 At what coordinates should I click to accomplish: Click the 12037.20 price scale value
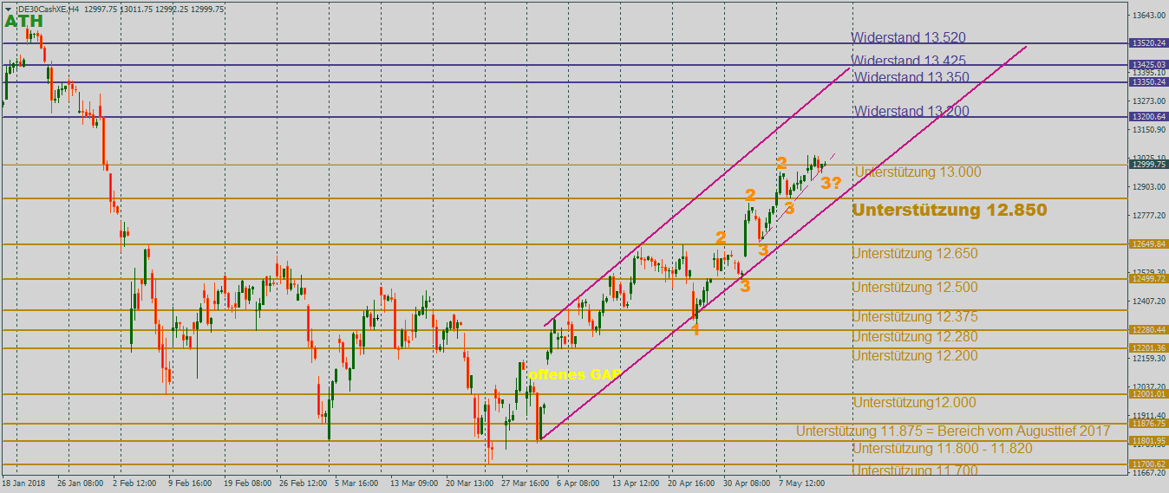(x=1147, y=387)
